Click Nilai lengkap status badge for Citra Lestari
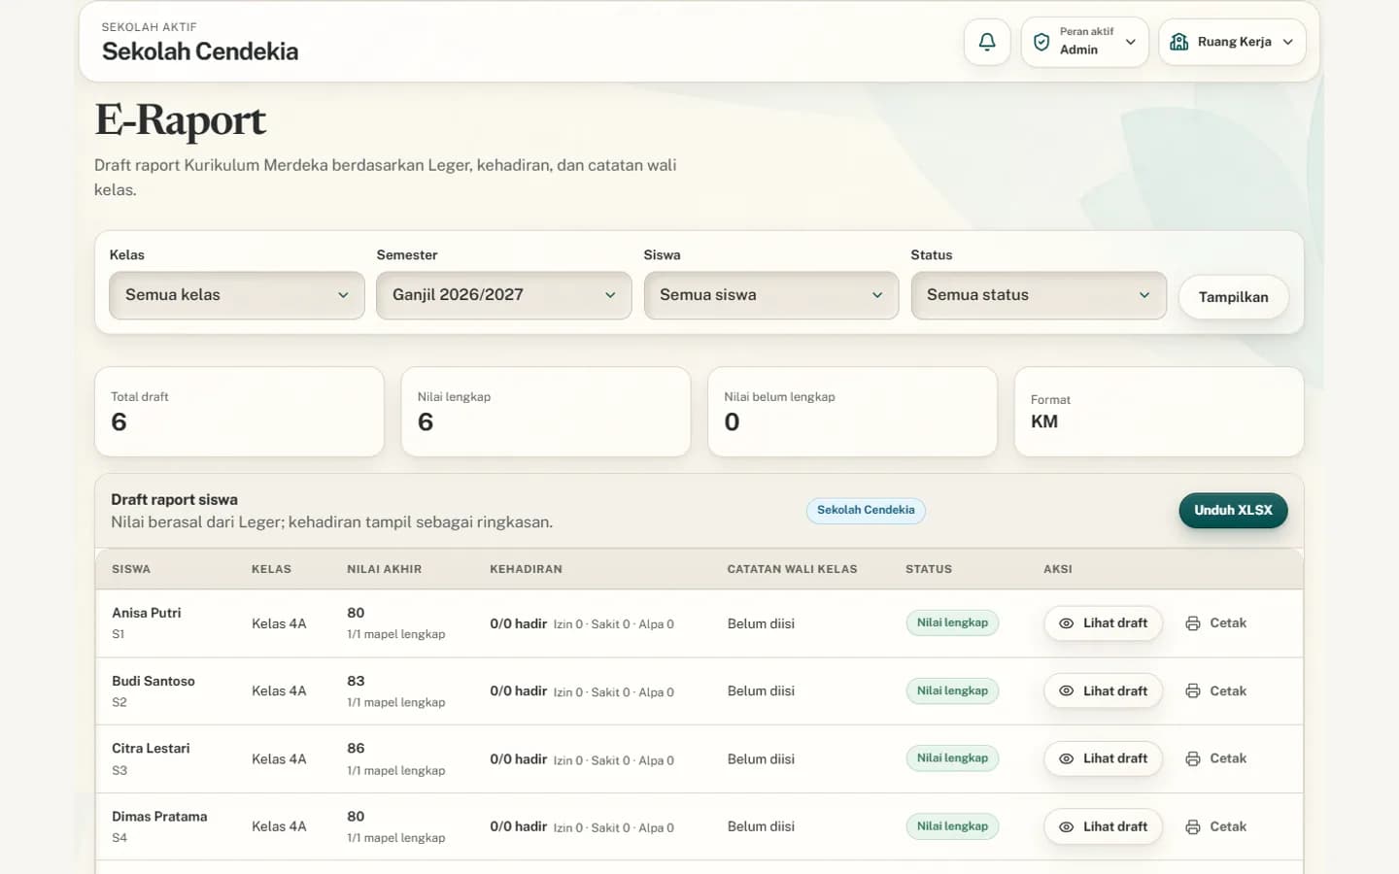 pyautogui.click(x=952, y=758)
